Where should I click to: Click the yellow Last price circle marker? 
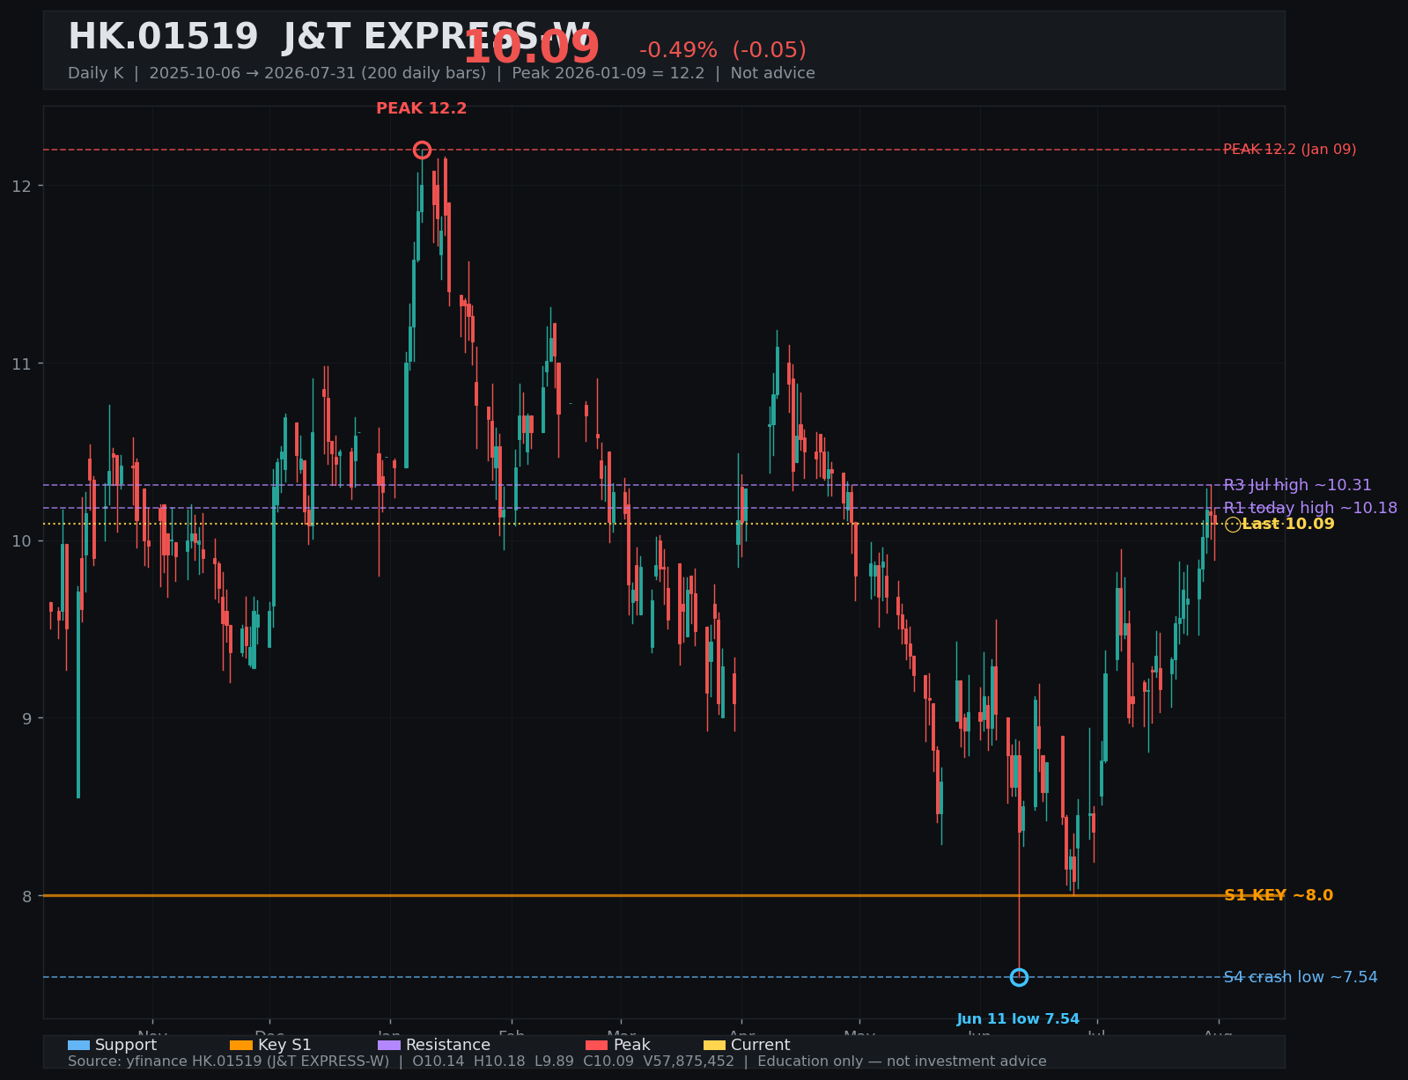coord(1233,525)
